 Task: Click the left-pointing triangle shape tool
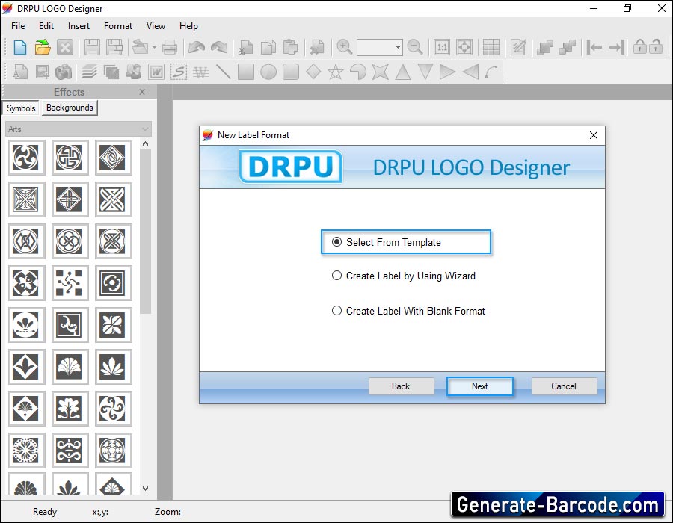(470, 72)
